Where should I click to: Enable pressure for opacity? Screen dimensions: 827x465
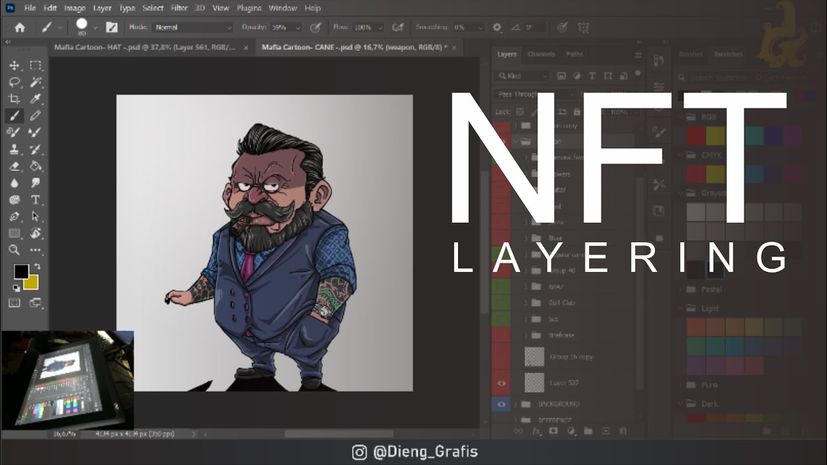316,27
